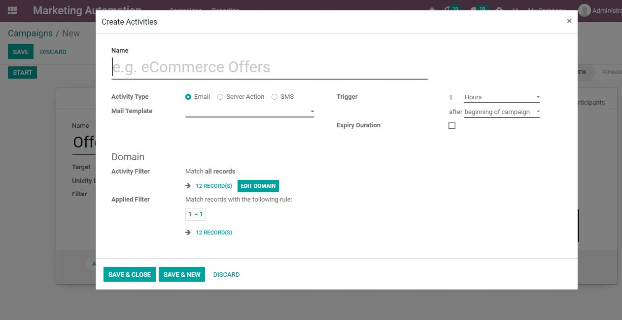Click the arrow icon beside Applied Filter records
622x320 pixels.
[187, 232]
